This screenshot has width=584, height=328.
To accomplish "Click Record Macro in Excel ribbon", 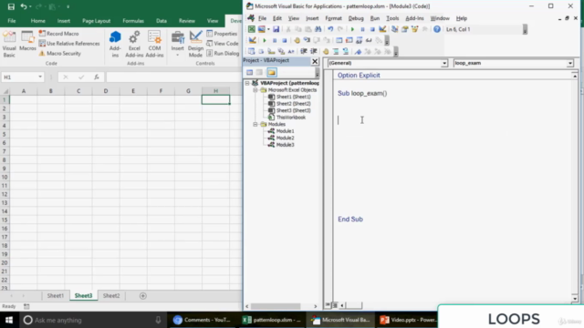I will (x=58, y=34).
